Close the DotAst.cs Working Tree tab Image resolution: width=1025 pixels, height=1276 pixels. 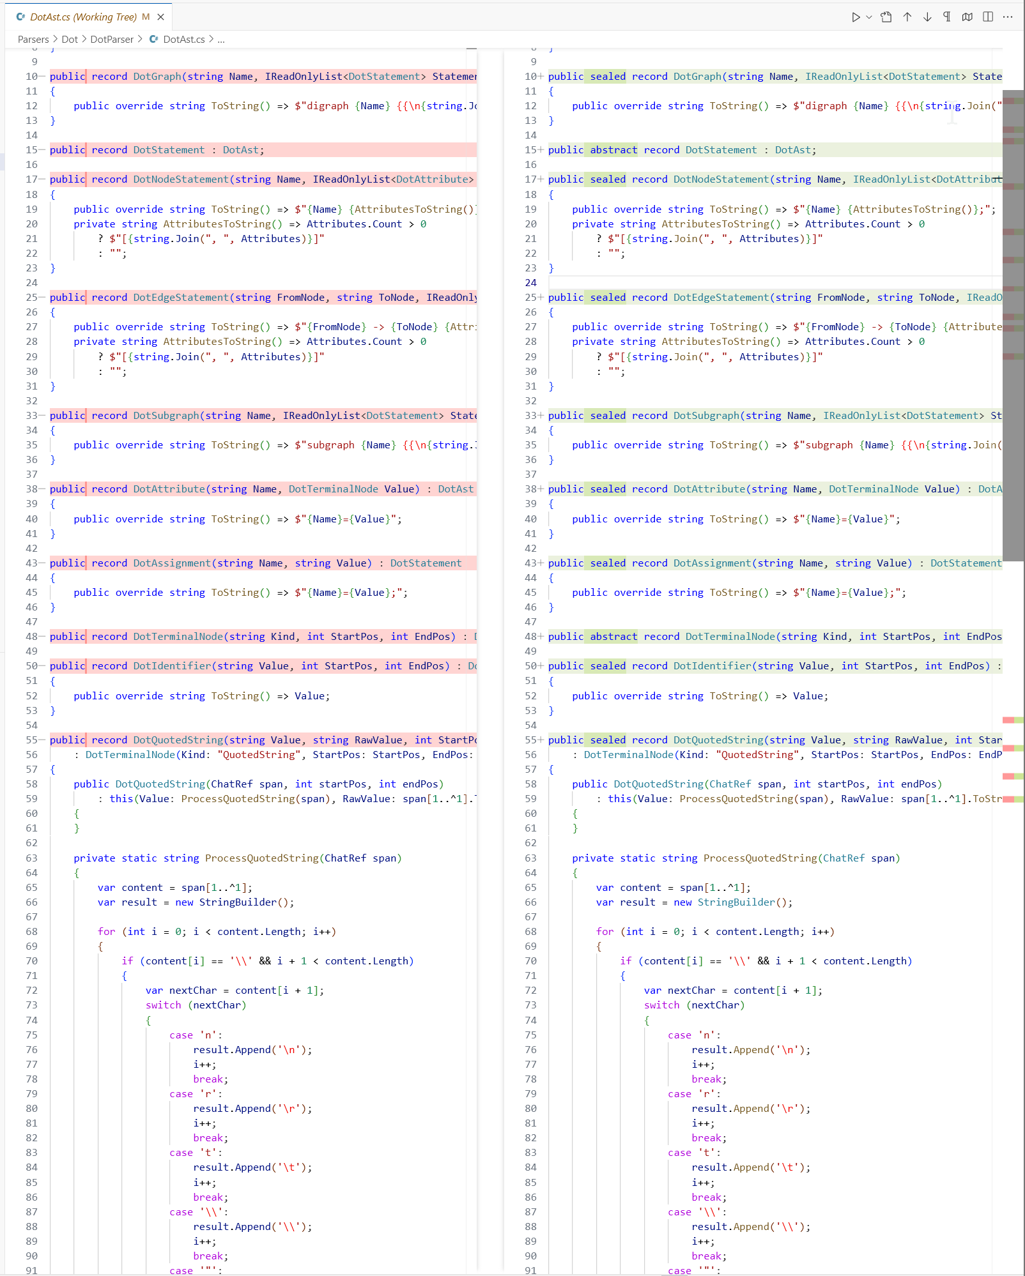(161, 17)
